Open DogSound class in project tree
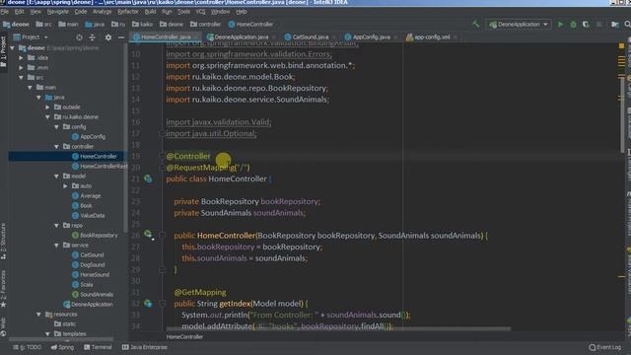This screenshot has height=355, width=631. tap(88, 265)
